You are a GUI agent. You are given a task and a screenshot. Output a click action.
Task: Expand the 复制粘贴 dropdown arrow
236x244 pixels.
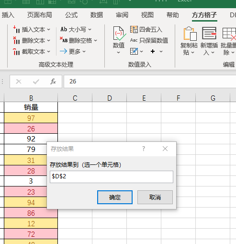click(192, 52)
